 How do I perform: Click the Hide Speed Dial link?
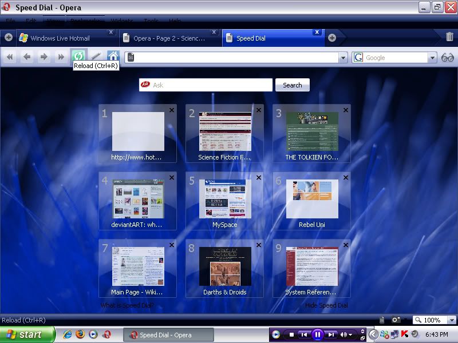[x=326, y=305]
